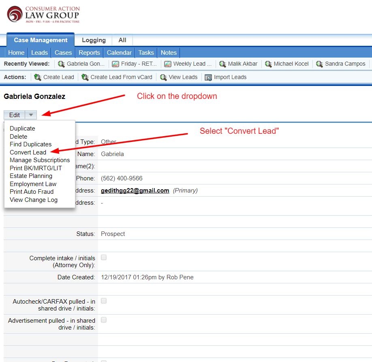Image resolution: width=372 pixels, height=362 pixels.
Task: Check the Complete intake / initials checkbox
Action: [104, 257]
